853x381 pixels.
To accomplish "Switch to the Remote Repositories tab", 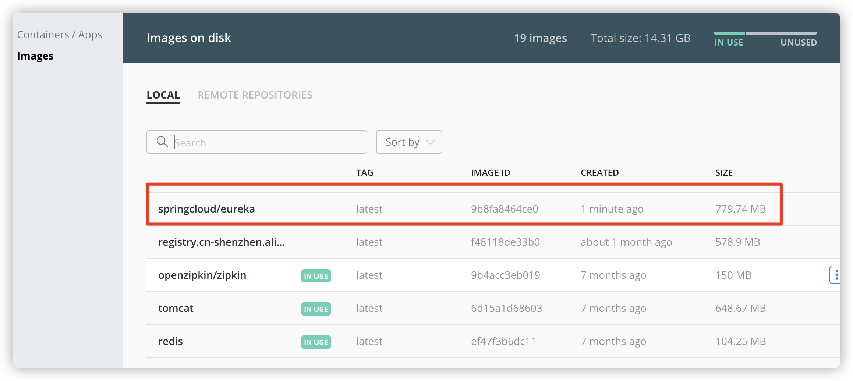I will 255,95.
